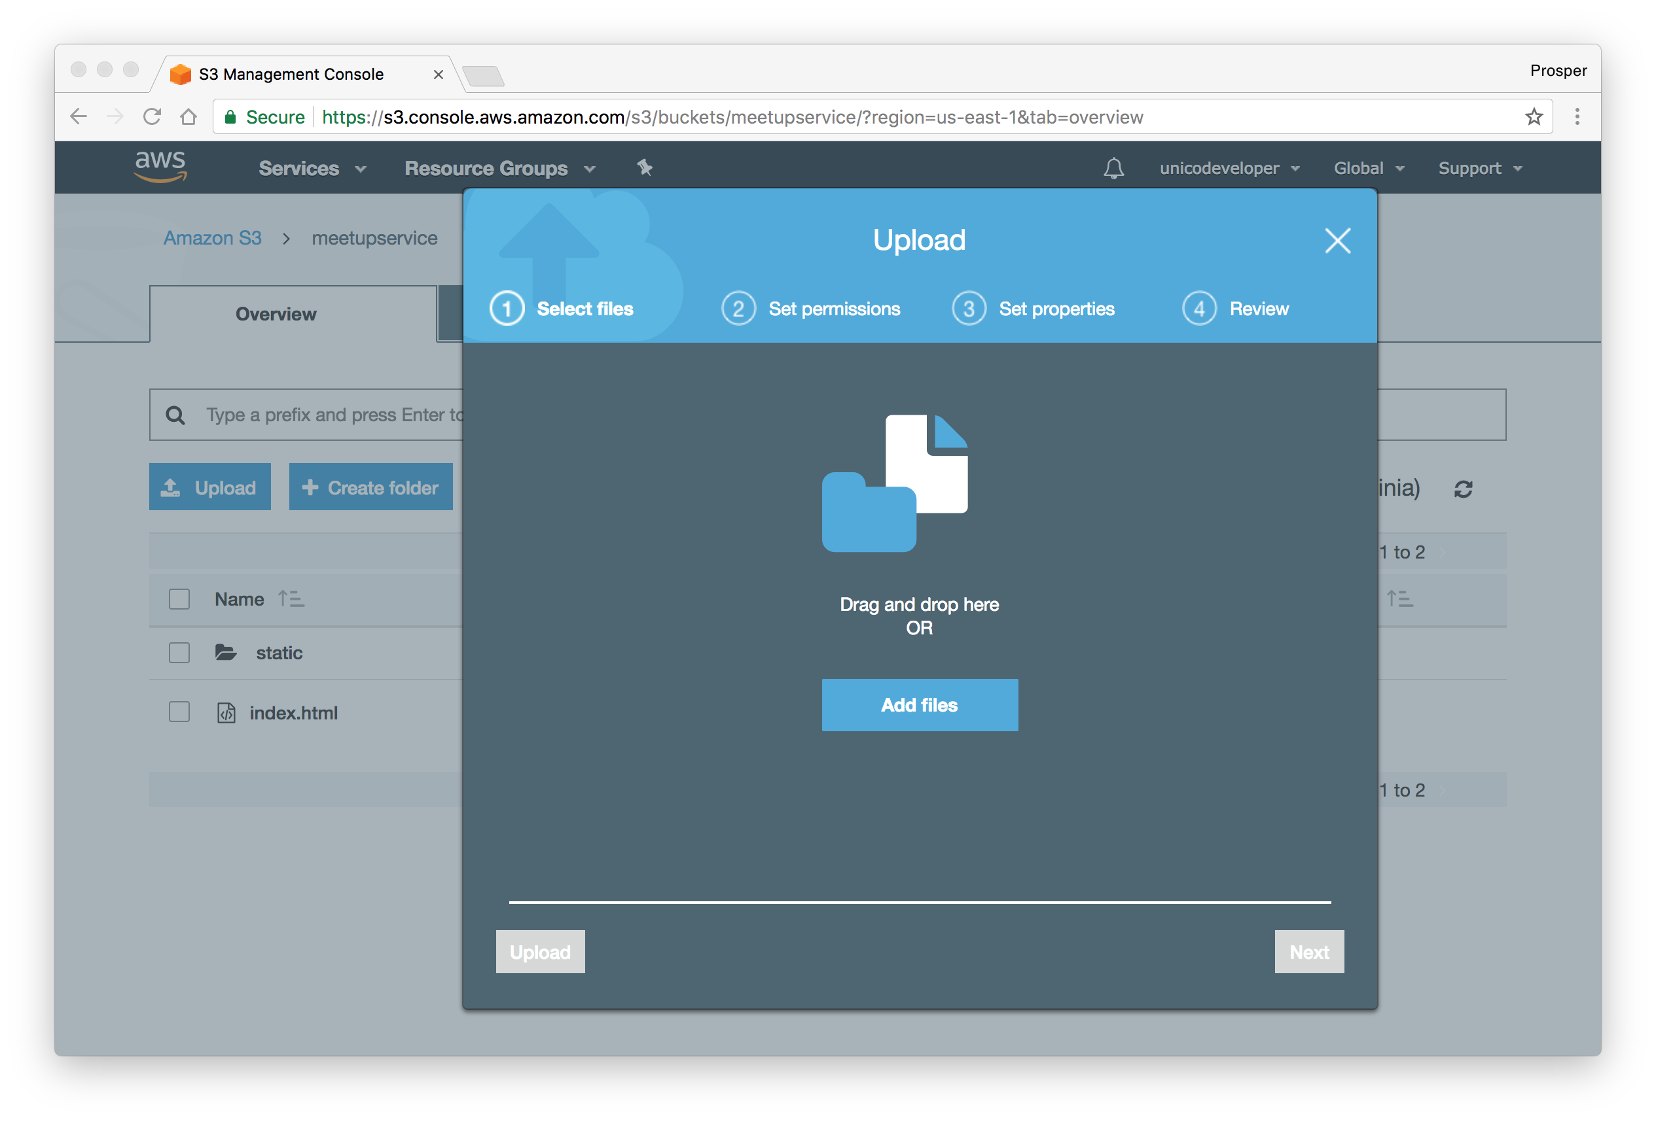The height and width of the screenshot is (1121, 1656).
Task: Check the box for index.html
Action: click(179, 712)
